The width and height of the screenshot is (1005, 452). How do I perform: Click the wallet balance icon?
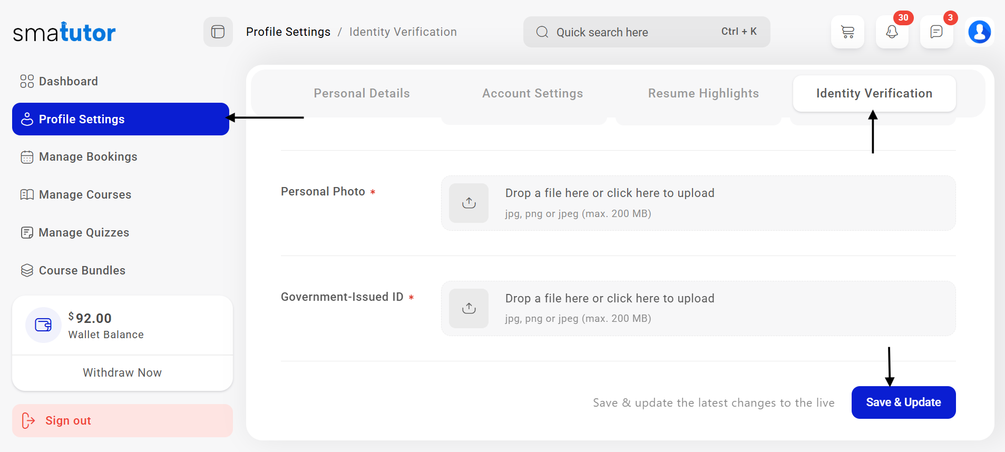tap(43, 325)
